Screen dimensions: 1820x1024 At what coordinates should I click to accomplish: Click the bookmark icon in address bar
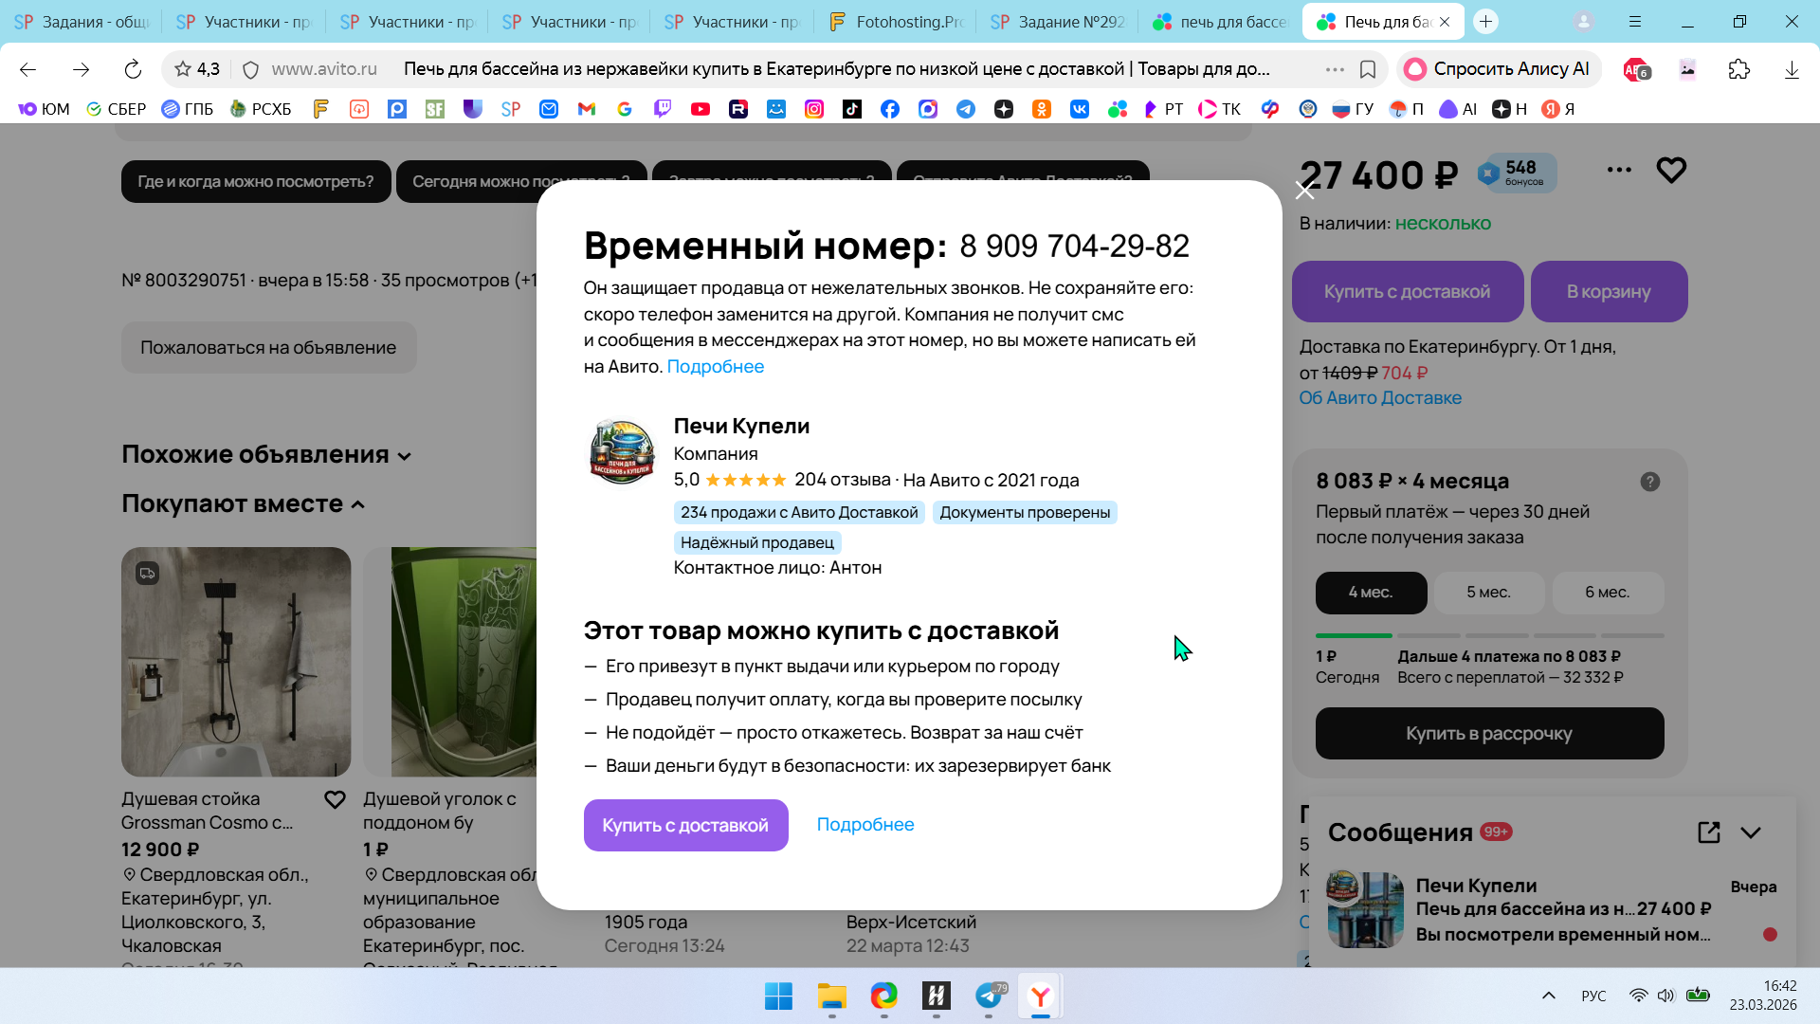click(x=1368, y=69)
